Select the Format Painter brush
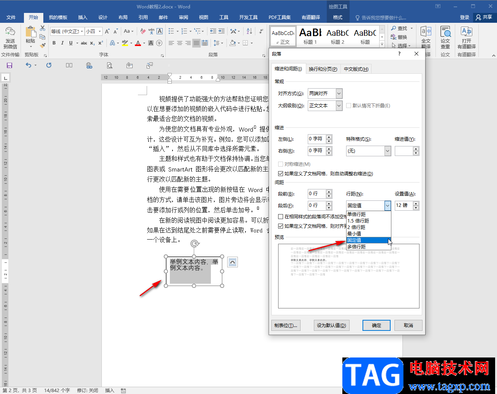Viewport: 497px width, 394px height. pyautogui.click(x=43, y=45)
